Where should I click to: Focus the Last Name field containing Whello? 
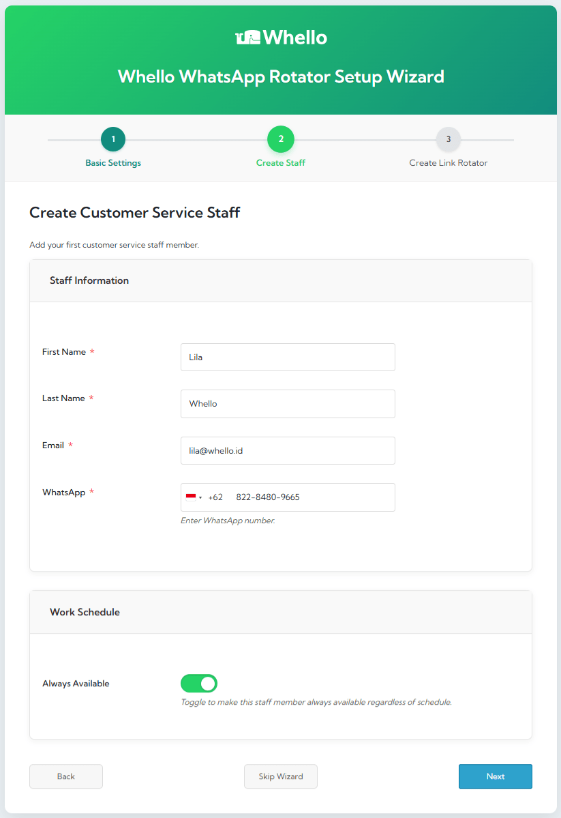click(x=288, y=404)
